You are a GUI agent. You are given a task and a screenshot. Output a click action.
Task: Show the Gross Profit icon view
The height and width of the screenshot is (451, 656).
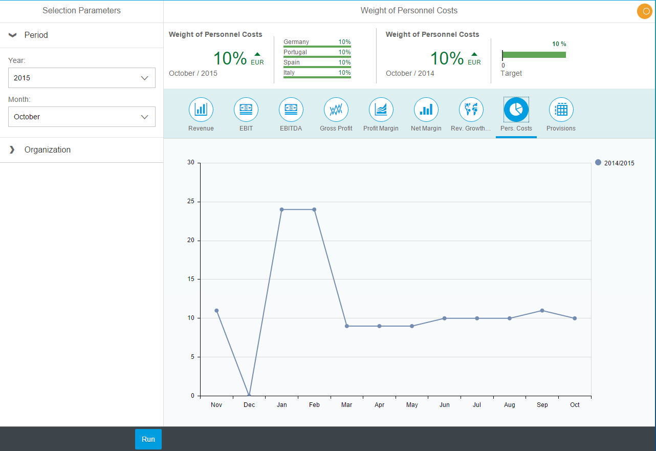point(336,109)
